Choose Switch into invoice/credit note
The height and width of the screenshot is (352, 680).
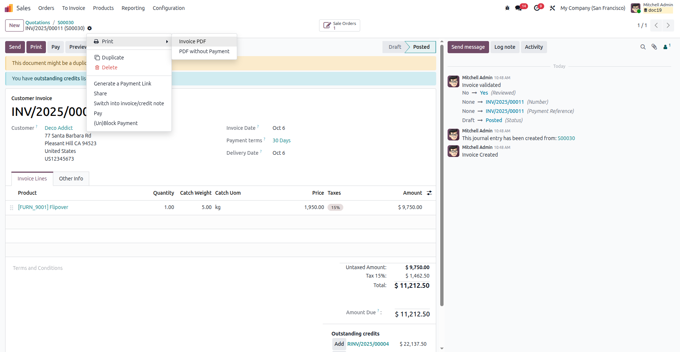129,103
